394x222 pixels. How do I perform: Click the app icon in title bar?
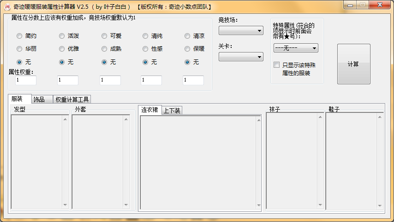click(x=7, y=6)
